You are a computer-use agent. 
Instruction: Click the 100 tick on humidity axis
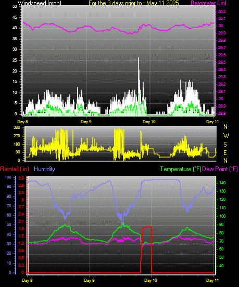[8, 177]
